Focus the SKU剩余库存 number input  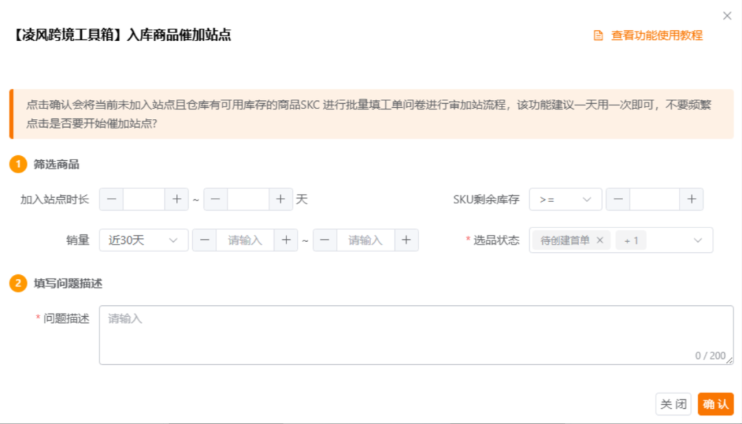pos(655,199)
